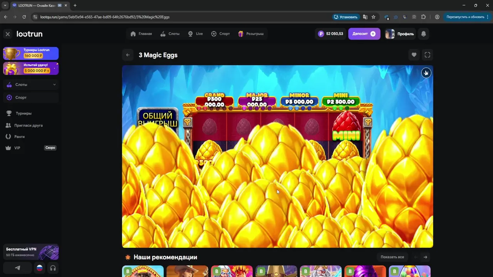The width and height of the screenshot is (493, 277).
Task: Click the address bar URL
Action: click(x=105, y=17)
